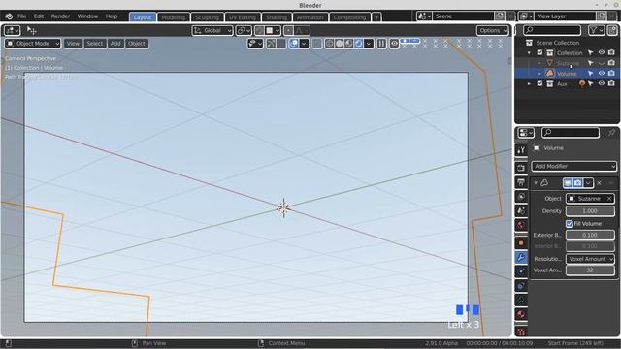Image resolution: width=621 pixels, height=349 pixels.
Task: Toggle modifier display in render
Action: (x=578, y=183)
